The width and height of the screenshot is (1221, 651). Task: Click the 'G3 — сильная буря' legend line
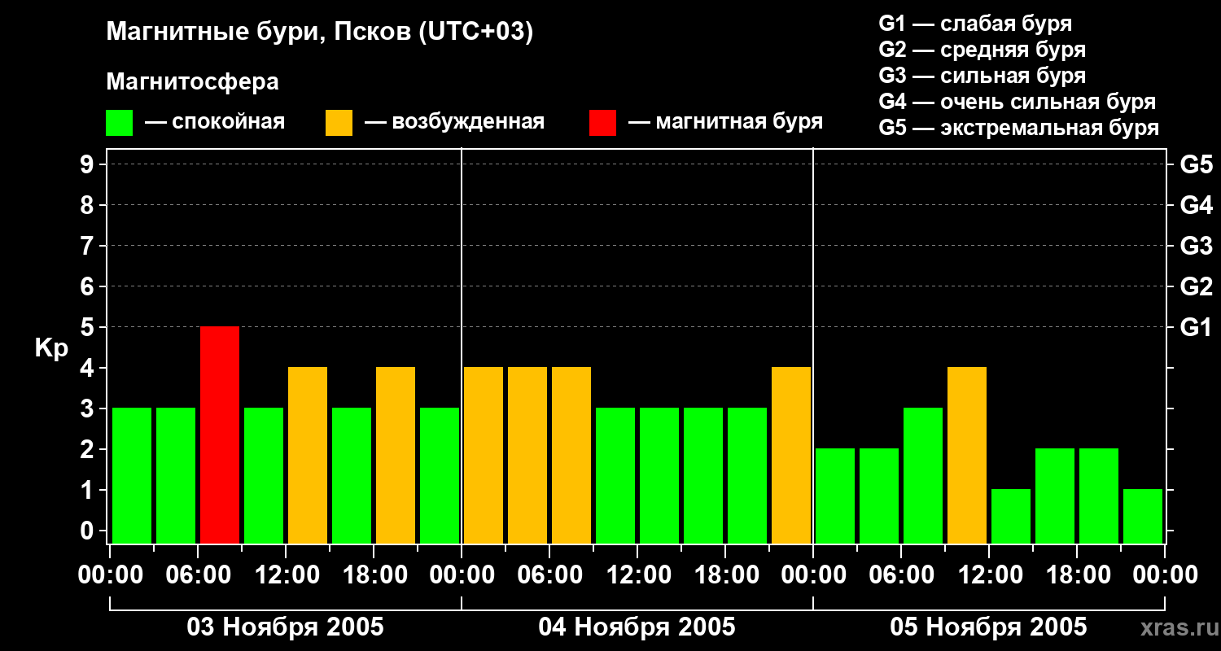click(x=982, y=76)
